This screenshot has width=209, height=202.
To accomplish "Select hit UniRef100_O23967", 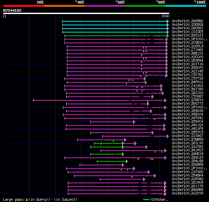I will point(187,136).
